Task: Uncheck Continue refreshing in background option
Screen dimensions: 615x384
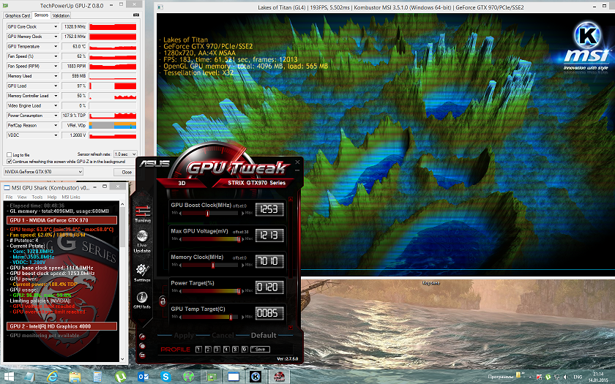Action: (8, 161)
